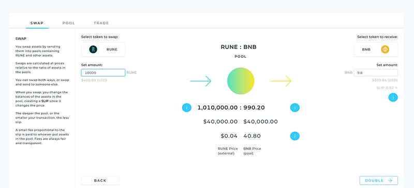
Task: Focus the RUNE amount field showing 10000
Action: pos(103,73)
